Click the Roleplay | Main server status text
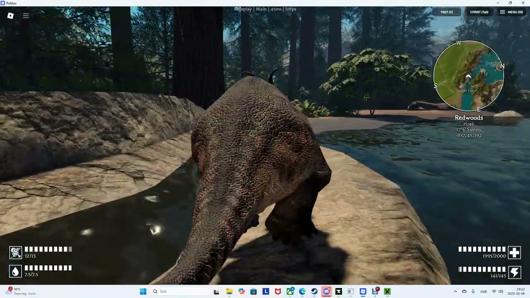This screenshot has height=298, width=530. pos(265,9)
